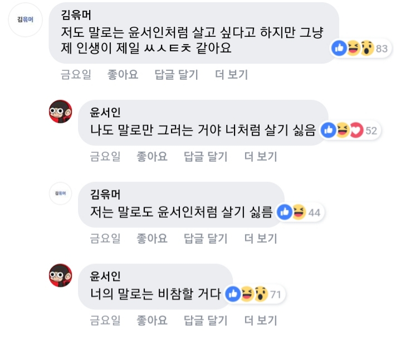Image resolution: width=401 pixels, height=342 pixels.
Task: Click wow emoji on top comment reactions
Action: [366, 49]
